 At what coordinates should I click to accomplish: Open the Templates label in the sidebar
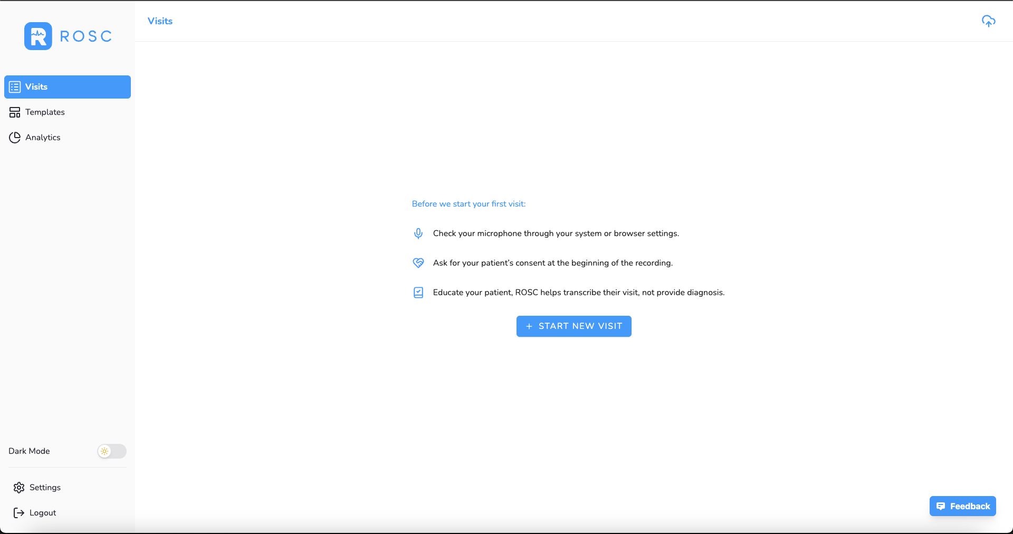pos(45,112)
